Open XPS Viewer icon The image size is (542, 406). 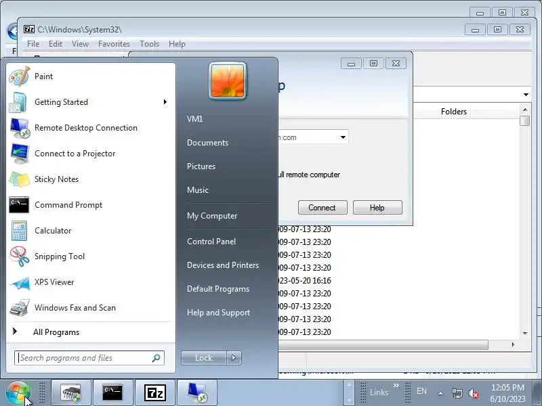pos(19,282)
